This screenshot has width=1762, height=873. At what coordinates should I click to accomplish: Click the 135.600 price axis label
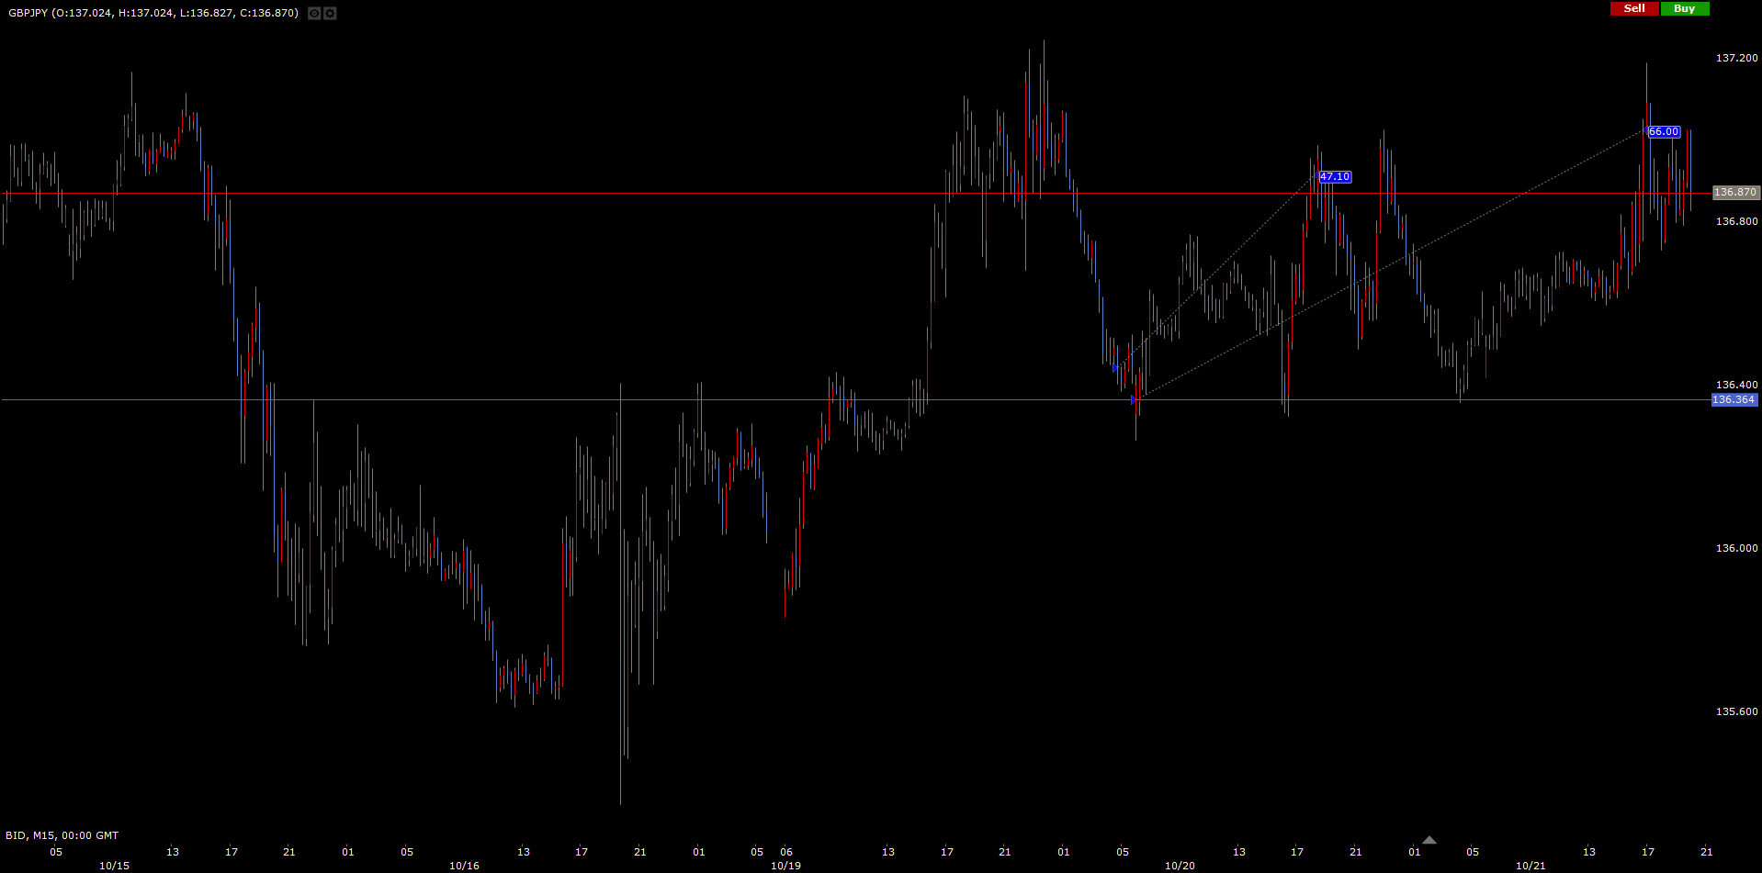(1736, 711)
